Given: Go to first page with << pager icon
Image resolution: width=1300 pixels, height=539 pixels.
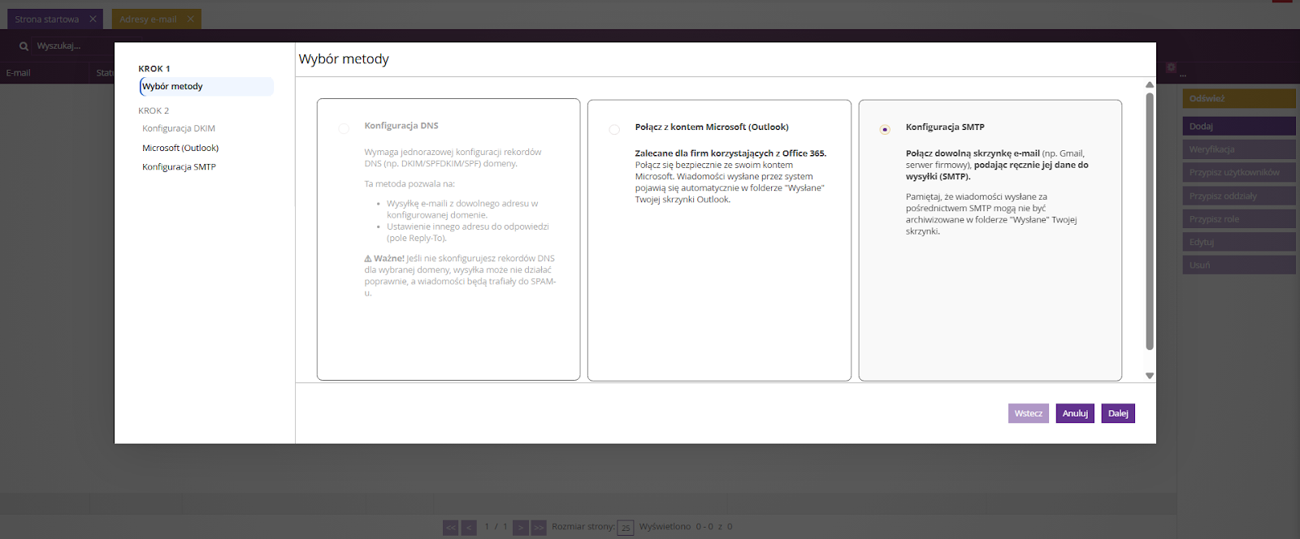Looking at the screenshot, I should [450, 528].
